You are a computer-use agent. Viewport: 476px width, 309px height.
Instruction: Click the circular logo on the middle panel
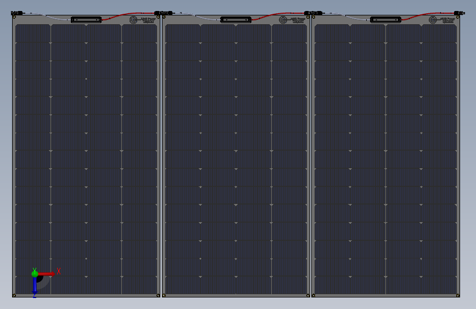point(283,20)
